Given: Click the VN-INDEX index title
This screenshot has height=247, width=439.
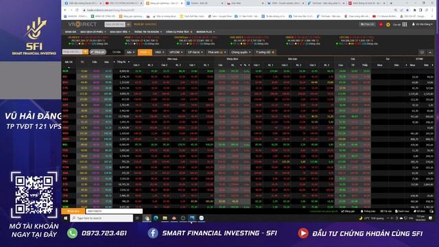Looking at the screenshot, I should click(x=73, y=37).
